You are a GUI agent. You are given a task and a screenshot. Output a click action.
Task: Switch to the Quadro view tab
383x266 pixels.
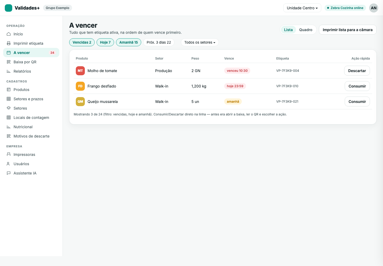(x=306, y=30)
